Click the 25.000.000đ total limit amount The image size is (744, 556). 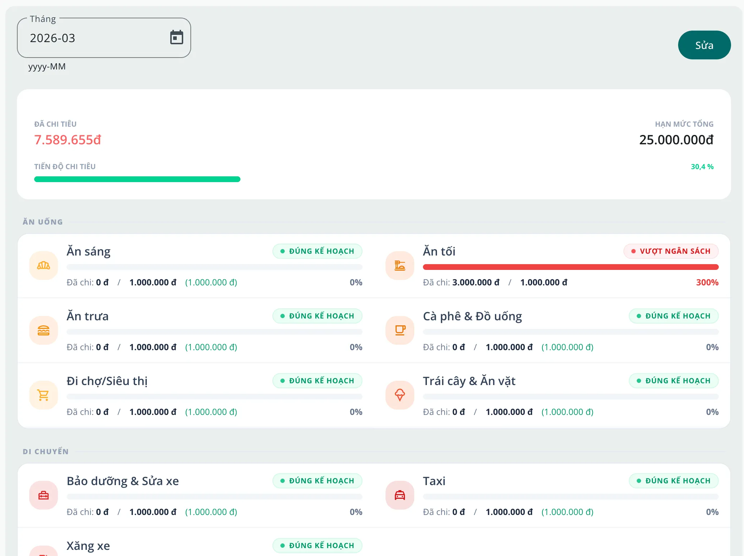pos(676,140)
